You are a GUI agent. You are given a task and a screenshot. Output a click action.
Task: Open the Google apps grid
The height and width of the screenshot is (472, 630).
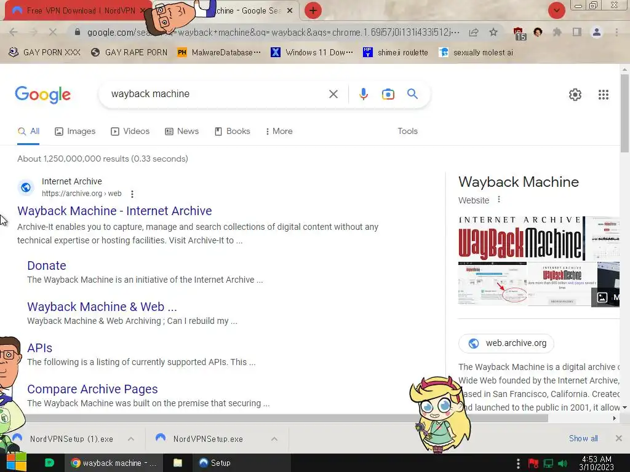[603, 95]
